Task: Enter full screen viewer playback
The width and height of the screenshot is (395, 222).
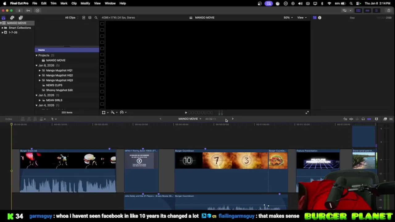Action: click(x=307, y=113)
